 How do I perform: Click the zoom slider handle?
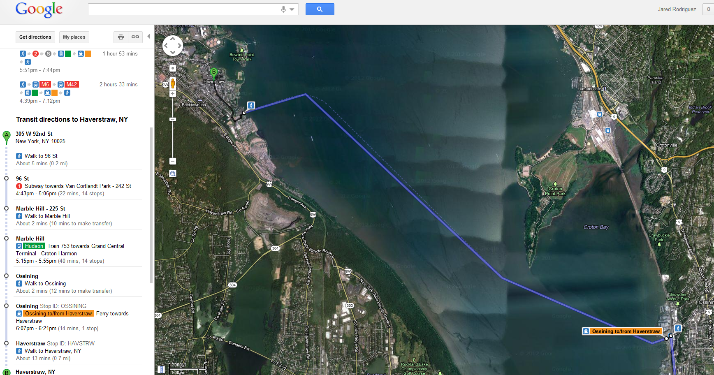(x=173, y=119)
